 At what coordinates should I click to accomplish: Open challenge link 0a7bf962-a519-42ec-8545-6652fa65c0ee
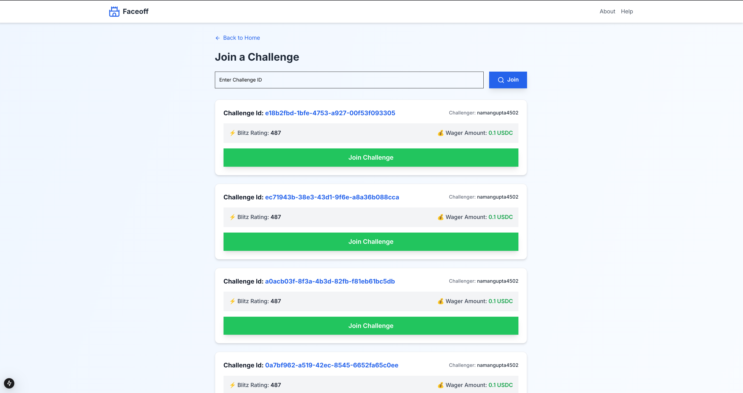click(332, 365)
